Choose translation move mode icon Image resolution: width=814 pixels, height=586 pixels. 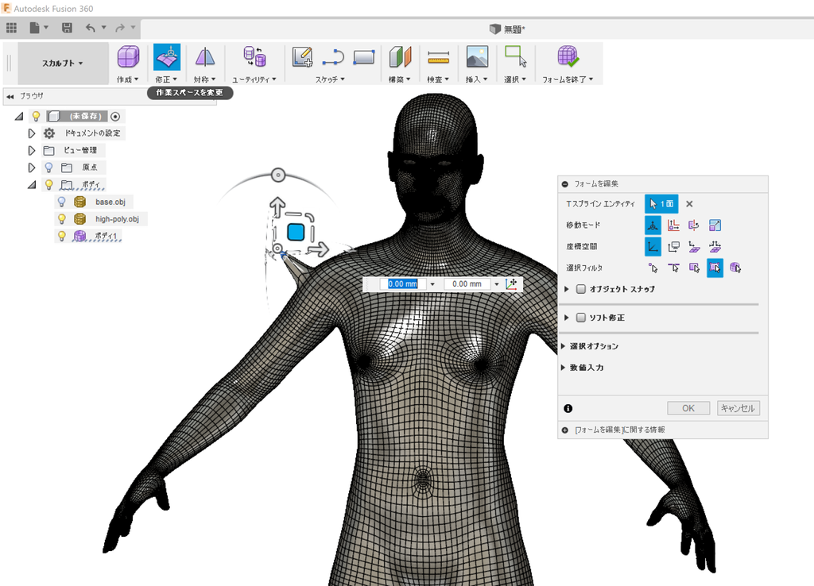point(673,225)
